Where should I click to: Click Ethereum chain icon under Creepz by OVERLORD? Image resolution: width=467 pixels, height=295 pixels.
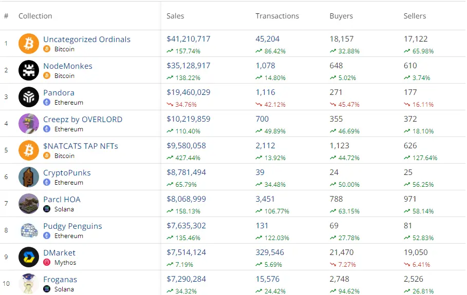47,129
